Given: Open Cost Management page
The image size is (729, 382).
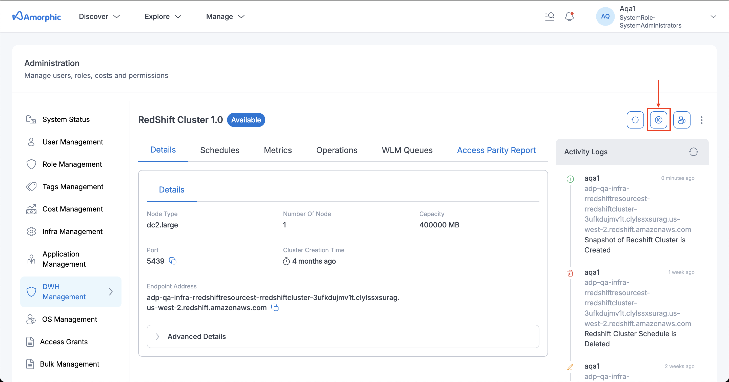Looking at the screenshot, I should (73, 209).
